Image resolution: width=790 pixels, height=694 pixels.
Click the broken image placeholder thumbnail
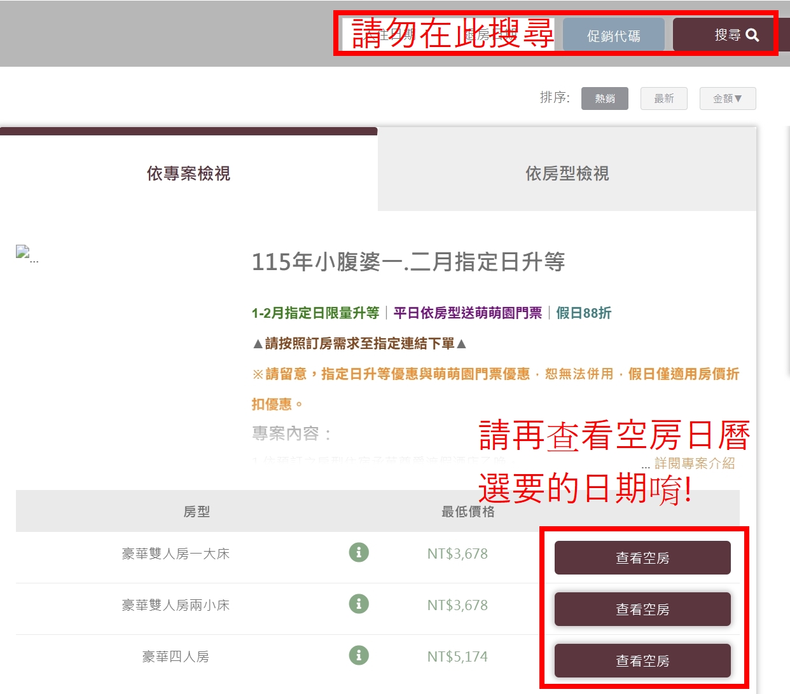pyautogui.click(x=22, y=250)
